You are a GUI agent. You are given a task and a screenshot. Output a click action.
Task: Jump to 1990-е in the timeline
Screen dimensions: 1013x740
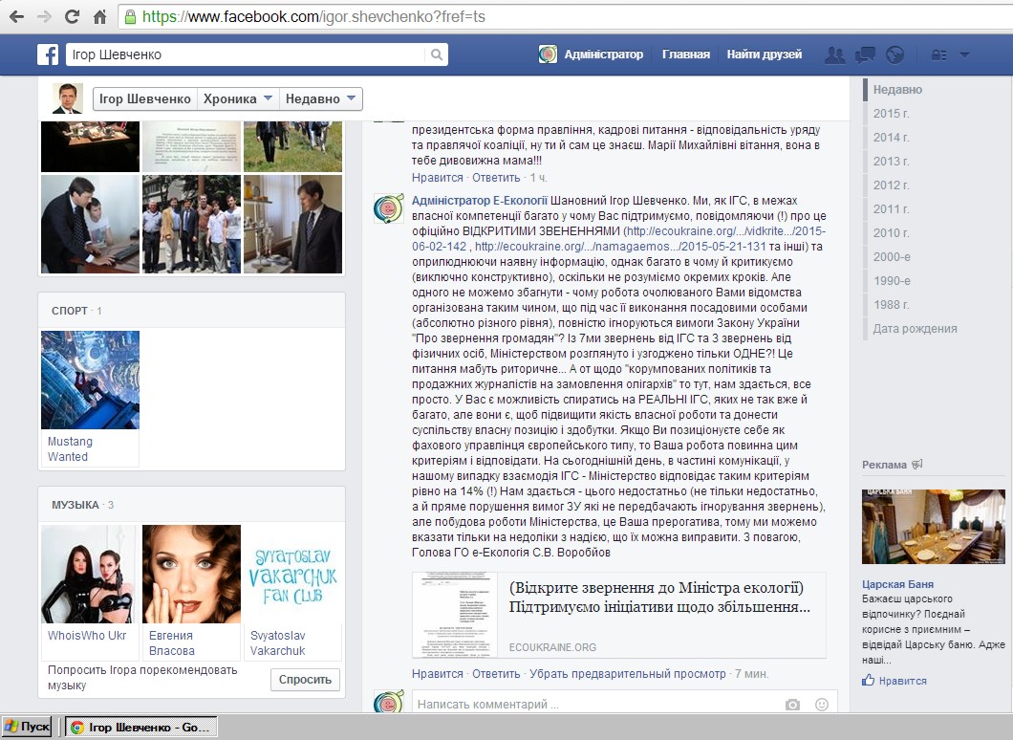tap(892, 280)
